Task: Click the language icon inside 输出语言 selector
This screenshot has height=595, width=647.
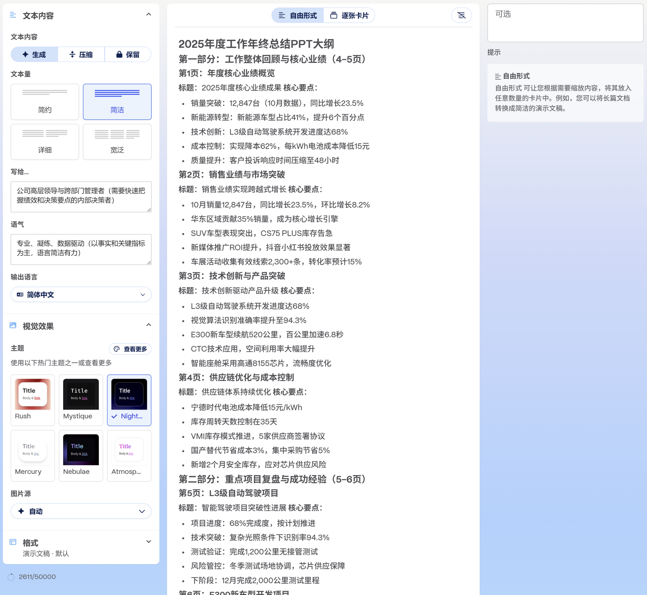Action: (x=20, y=294)
